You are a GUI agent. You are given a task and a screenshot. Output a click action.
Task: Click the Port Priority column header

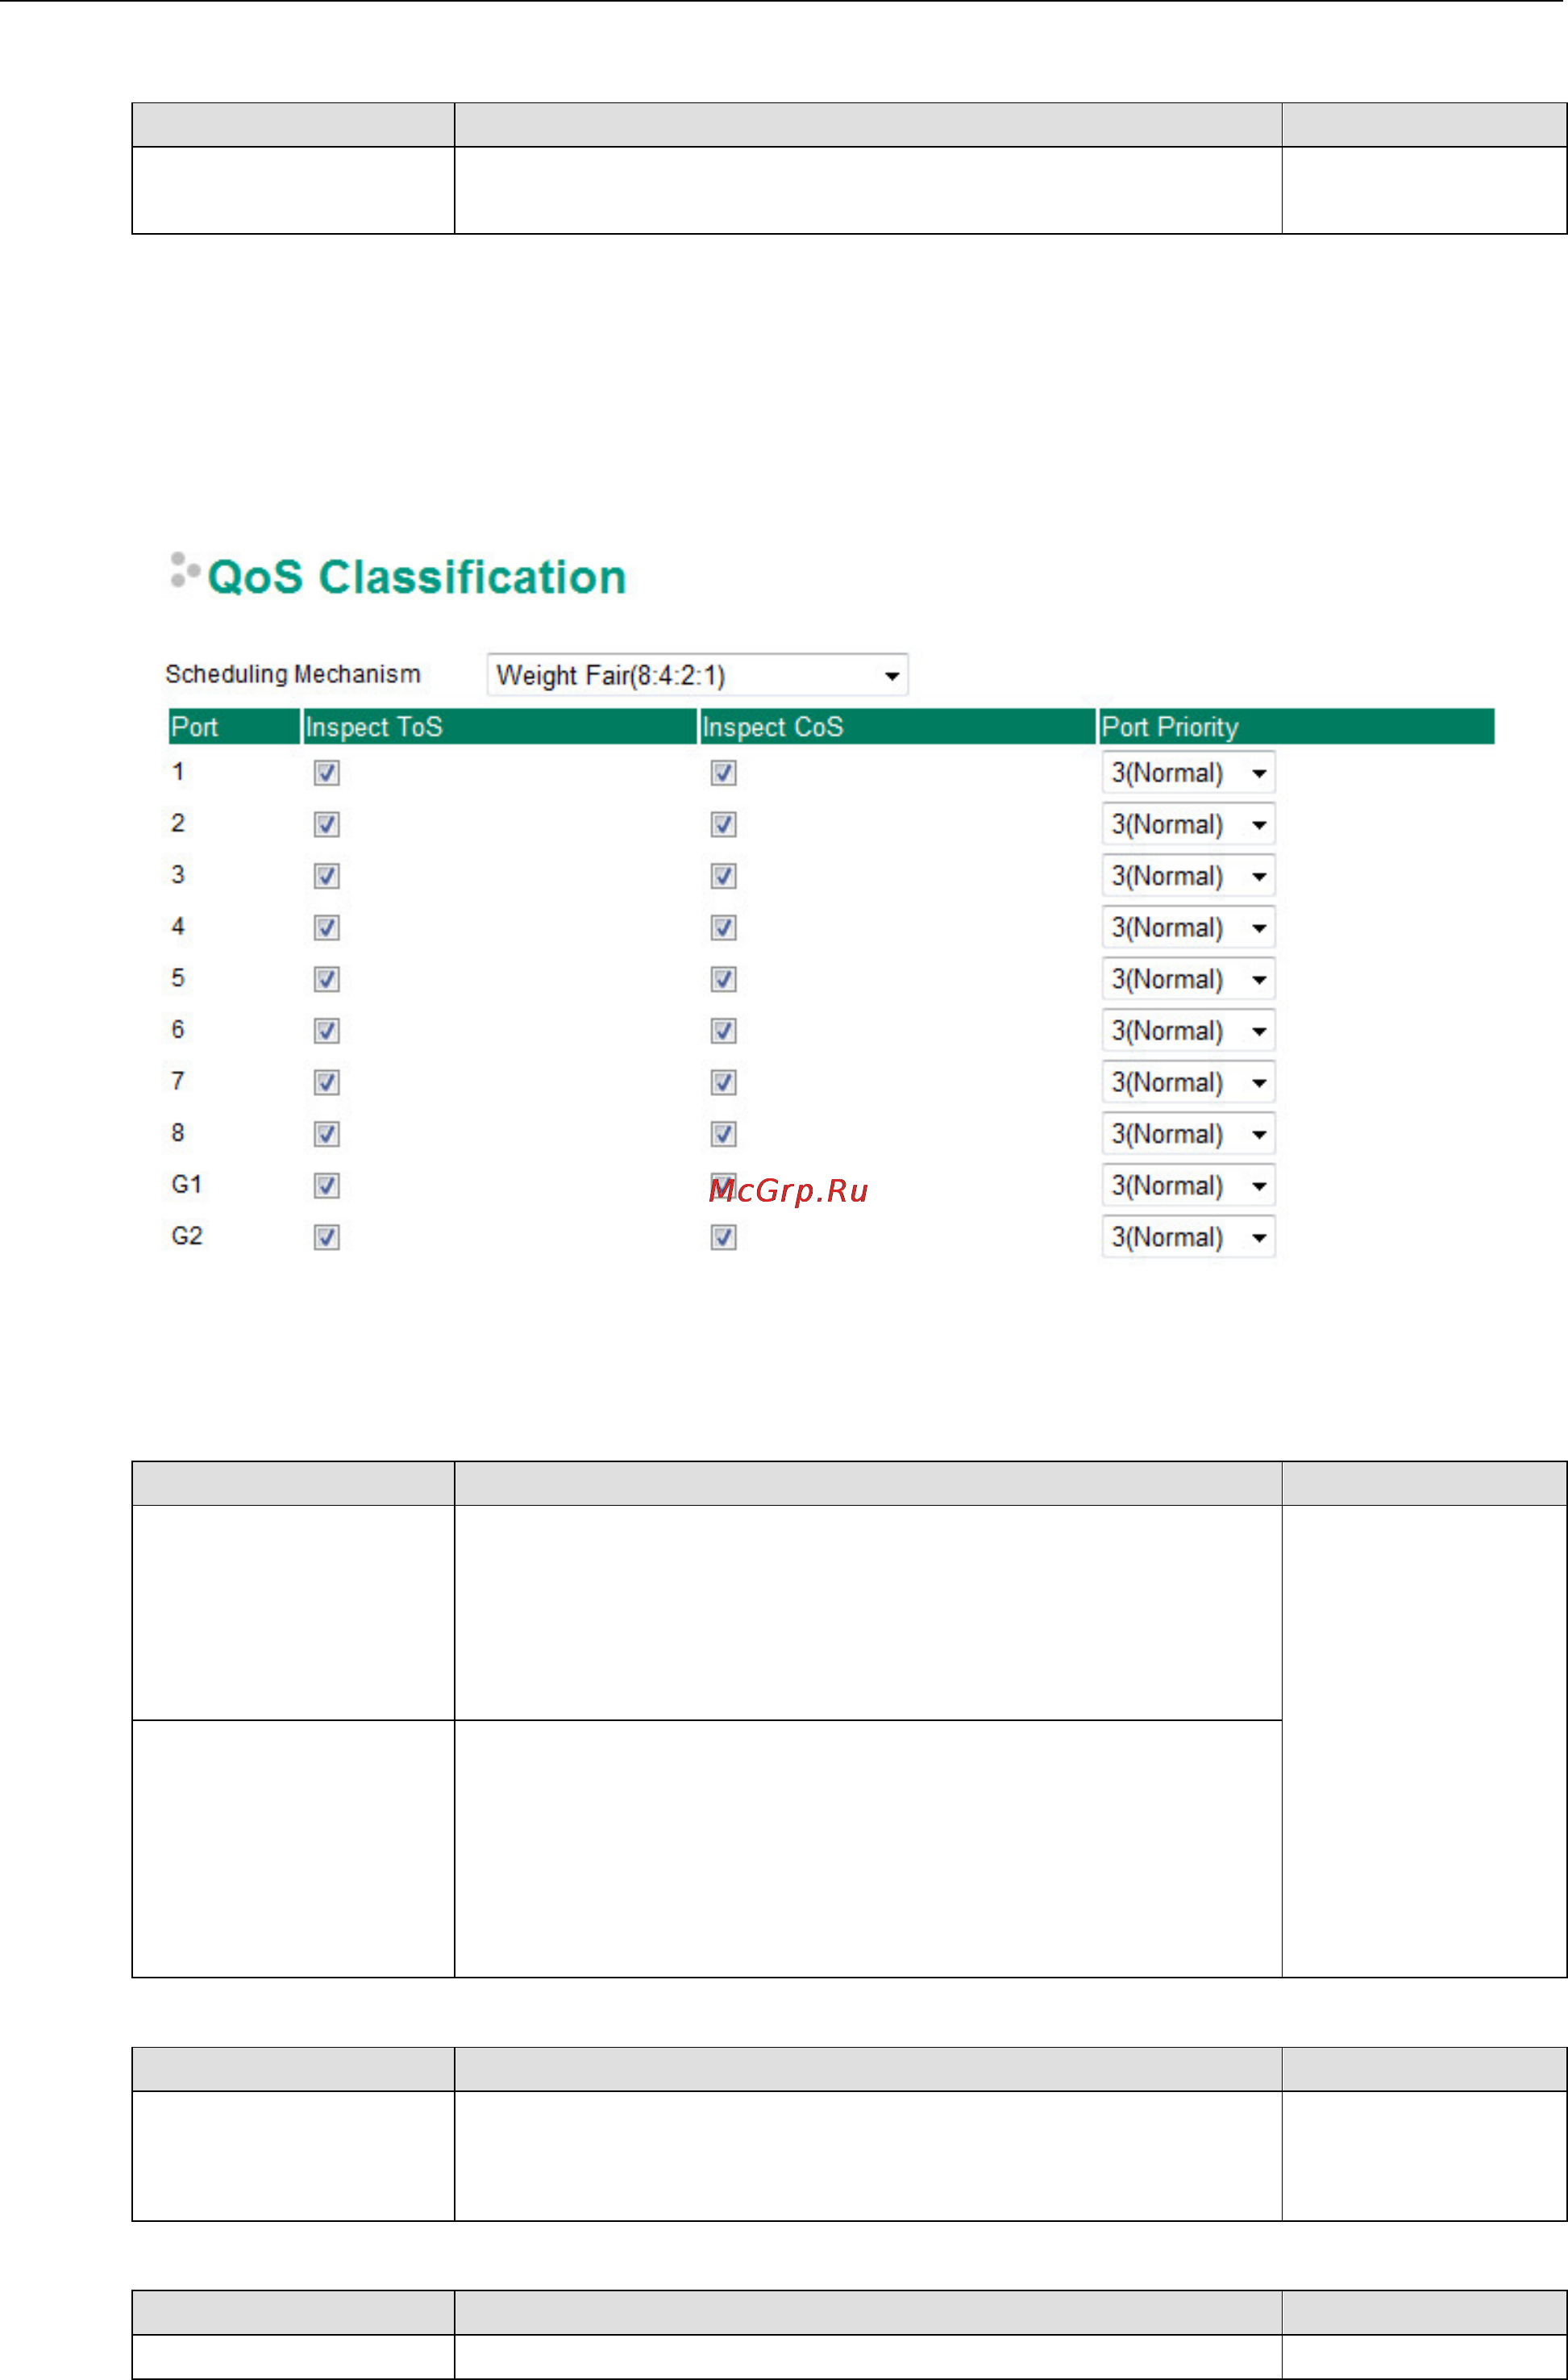pos(1296,727)
